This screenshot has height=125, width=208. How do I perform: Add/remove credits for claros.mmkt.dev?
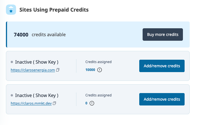coord(162,99)
